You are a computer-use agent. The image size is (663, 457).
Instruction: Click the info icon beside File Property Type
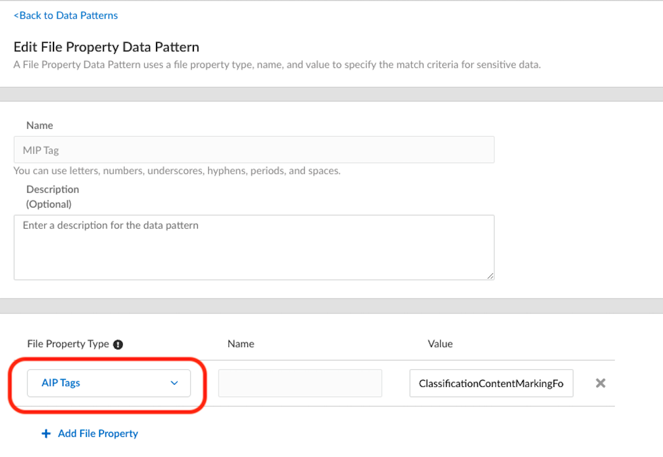pos(118,345)
